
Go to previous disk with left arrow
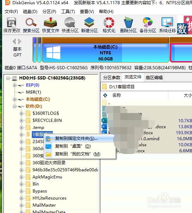pyautogui.click(x=14, y=41)
